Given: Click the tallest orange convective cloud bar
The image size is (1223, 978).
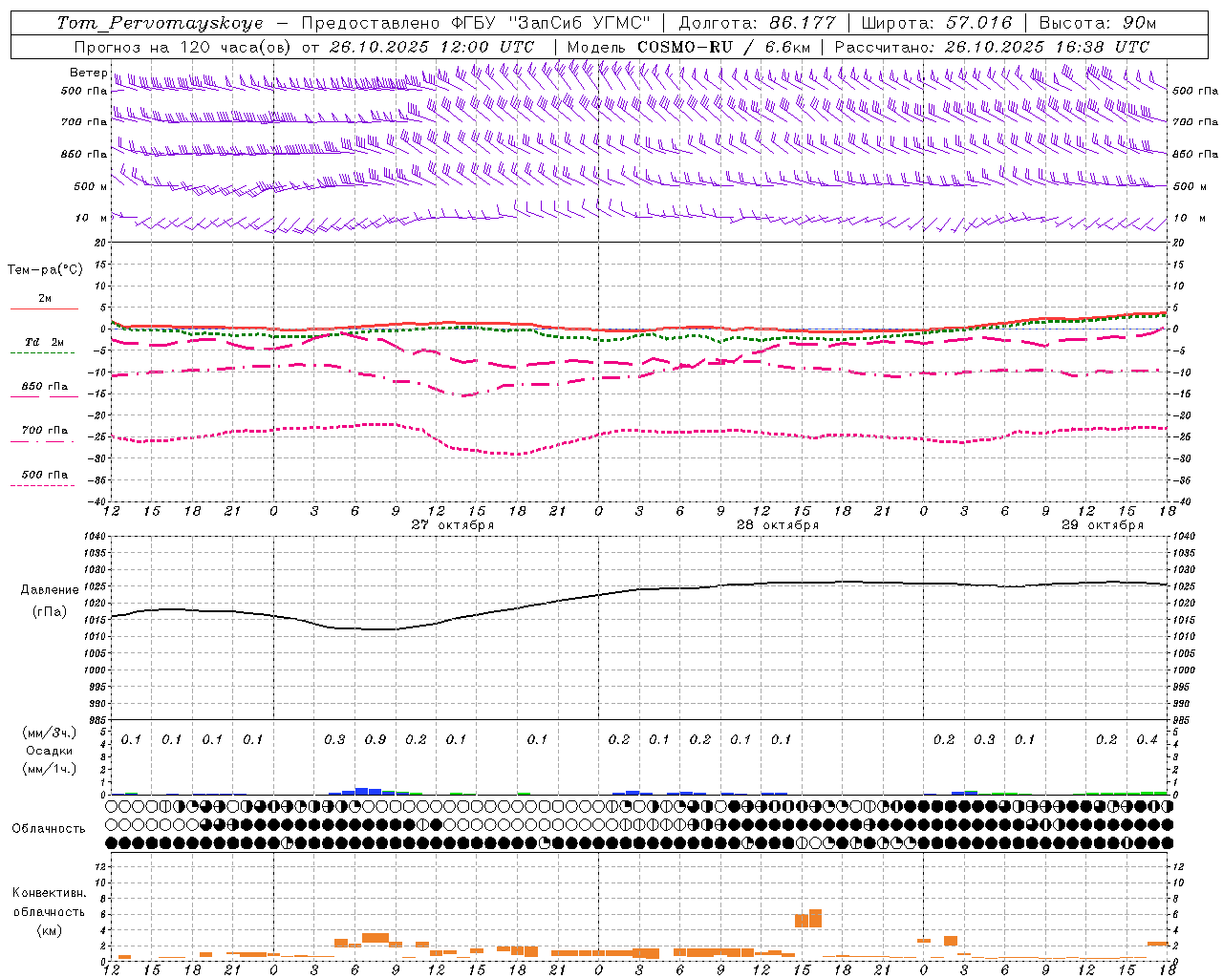Looking at the screenshot, I should 815,918.
